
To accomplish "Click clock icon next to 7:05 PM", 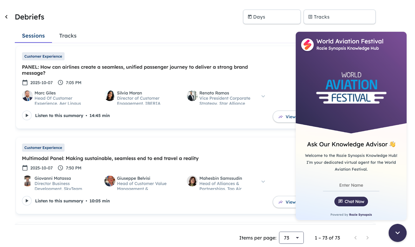I will (x=60, y=83).
